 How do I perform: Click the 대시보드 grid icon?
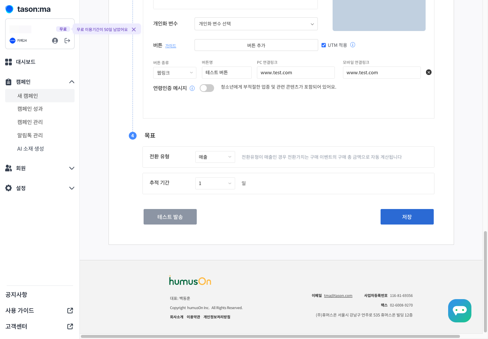[8, 62]
